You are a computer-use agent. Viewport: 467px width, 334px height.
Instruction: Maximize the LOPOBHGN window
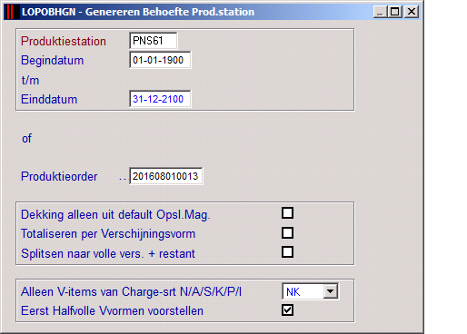pyautogui.click(x=394, y=12)
